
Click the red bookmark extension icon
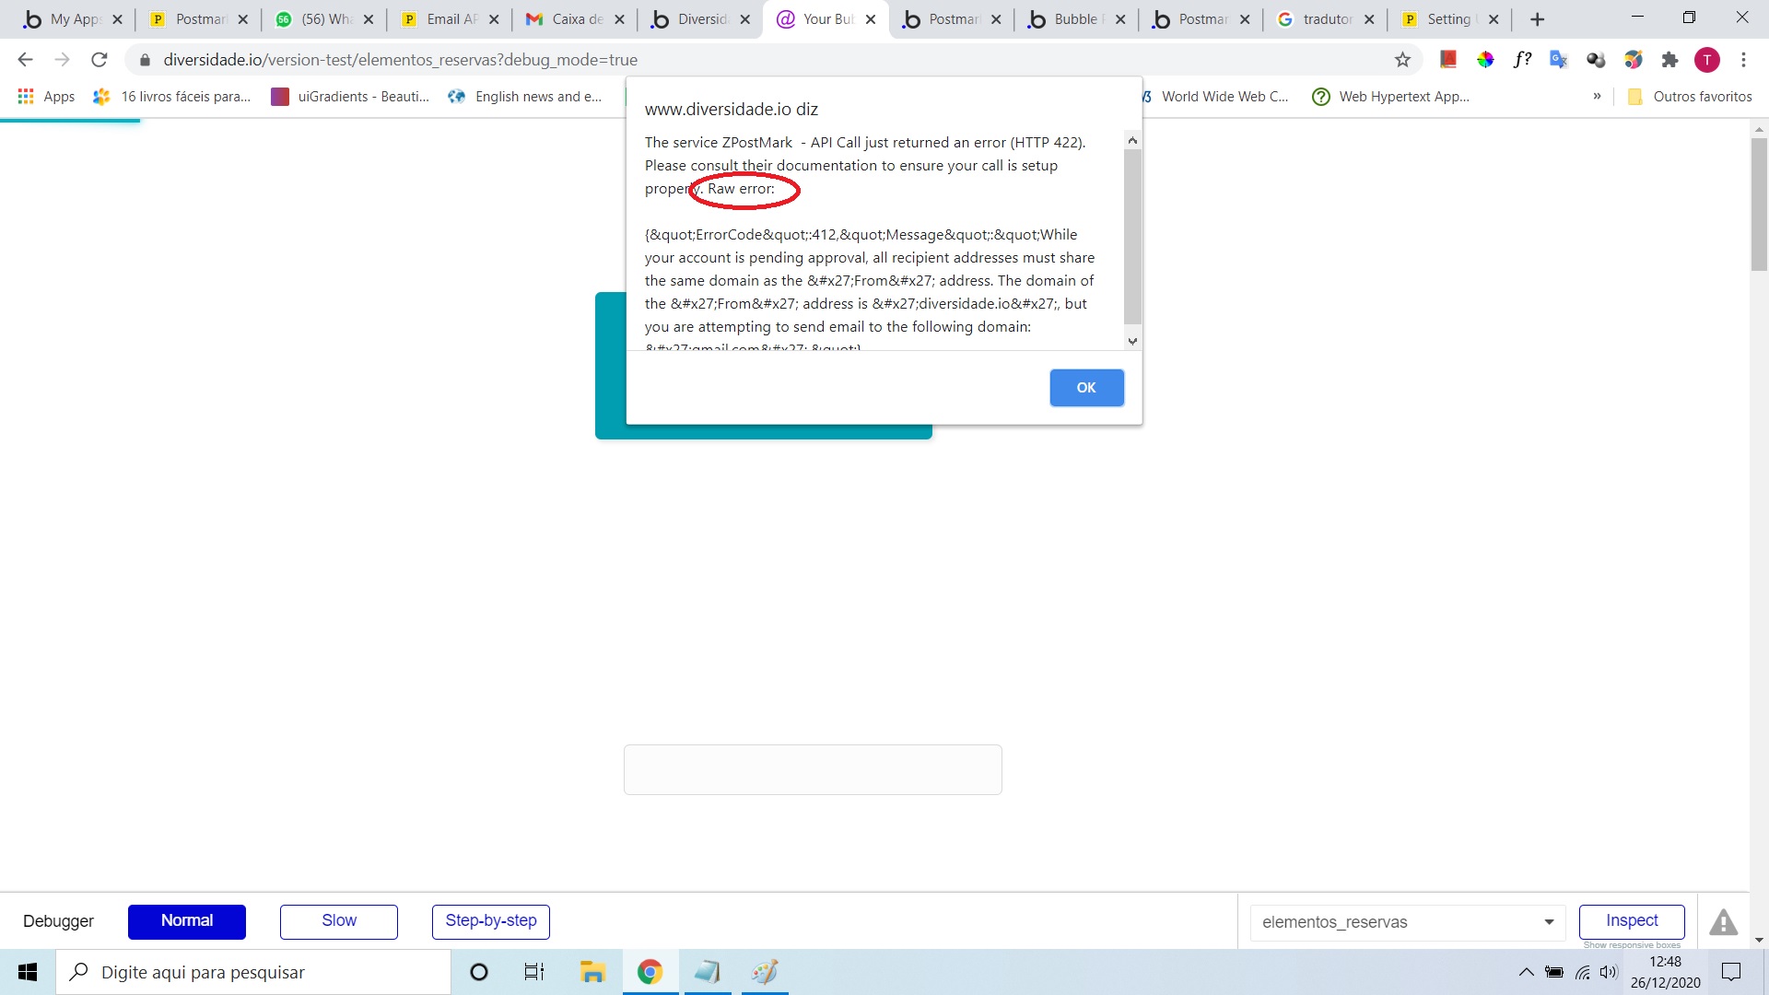point(1448,60)
